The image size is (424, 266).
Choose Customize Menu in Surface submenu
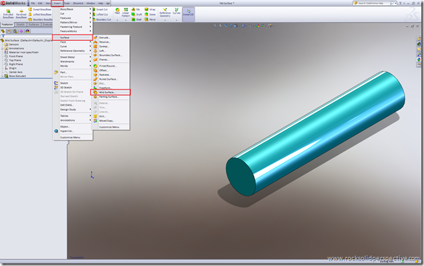coord(109,127)
